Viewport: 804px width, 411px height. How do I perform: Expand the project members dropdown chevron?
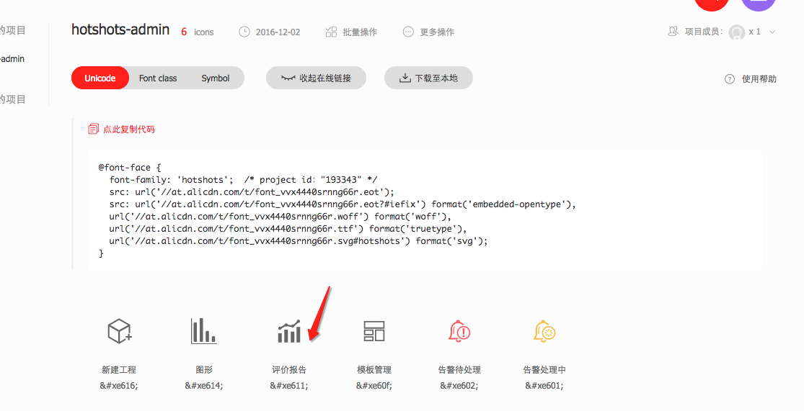(772, 32)
